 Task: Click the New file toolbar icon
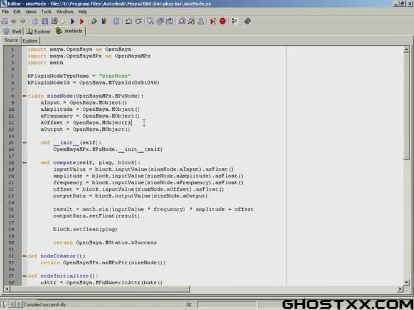[4, 21]
